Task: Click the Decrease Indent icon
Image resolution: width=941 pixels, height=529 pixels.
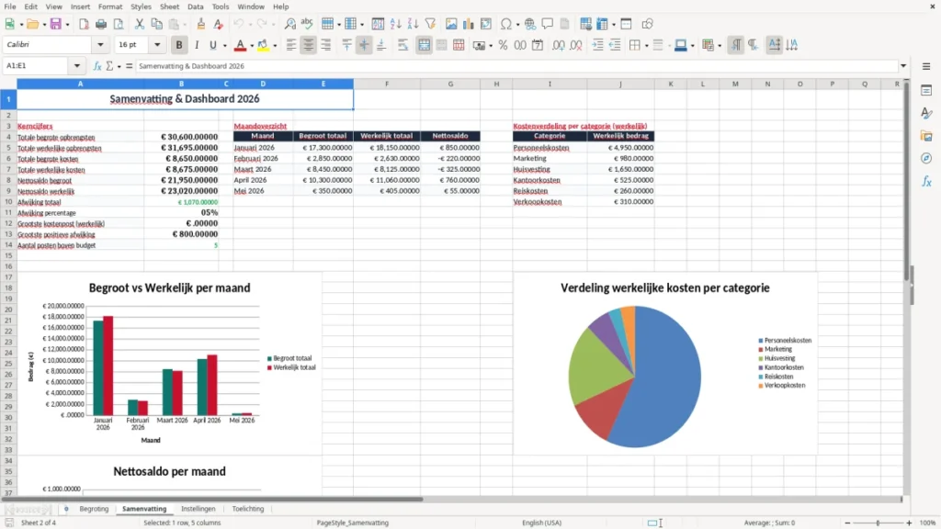Action: coord(615,45)
